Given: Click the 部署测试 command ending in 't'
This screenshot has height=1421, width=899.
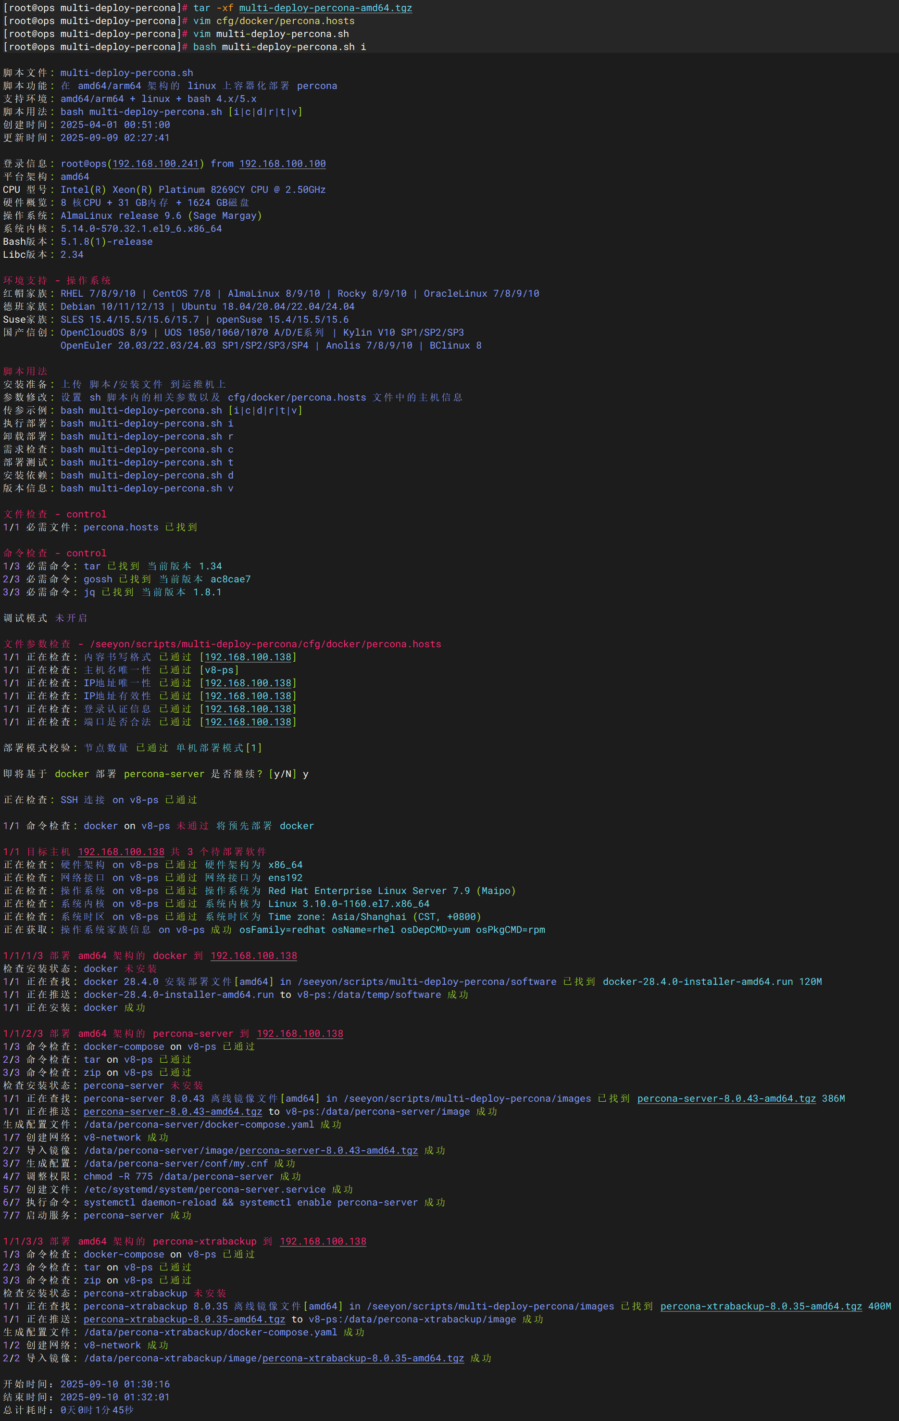Looking at the screenshot, I should click(x=147, y=463).
